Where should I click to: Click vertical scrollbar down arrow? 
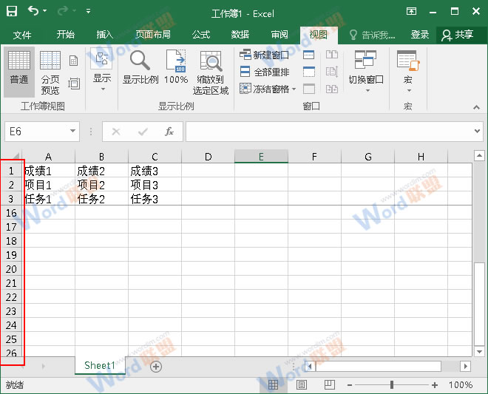pyautogui.click(x=479, y=352)
